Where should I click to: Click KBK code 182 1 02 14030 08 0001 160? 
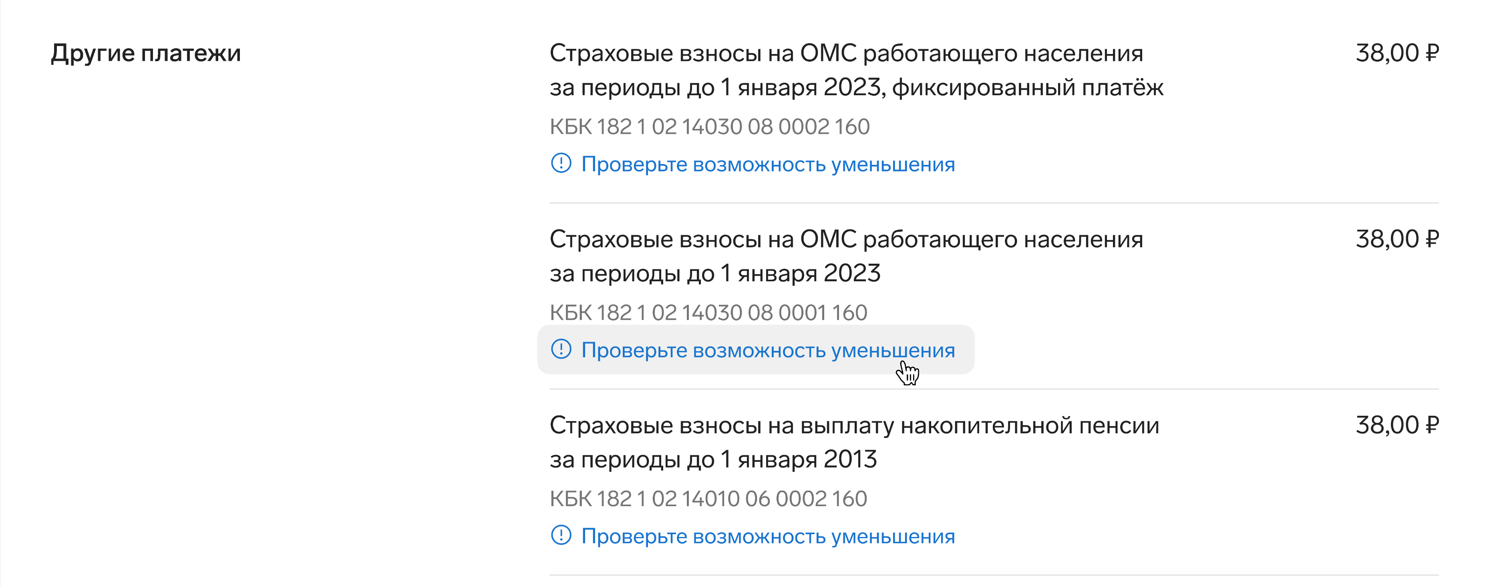(x=708, y=313)
